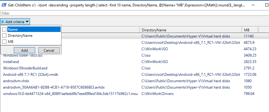The image size is (269, 112).
Task: Click the 4873.9 MB value
Action: [x=249, y=43]
